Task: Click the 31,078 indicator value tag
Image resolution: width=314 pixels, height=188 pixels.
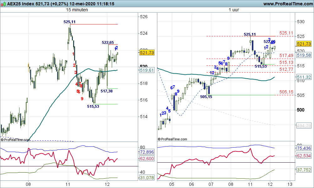Action: 147,178
